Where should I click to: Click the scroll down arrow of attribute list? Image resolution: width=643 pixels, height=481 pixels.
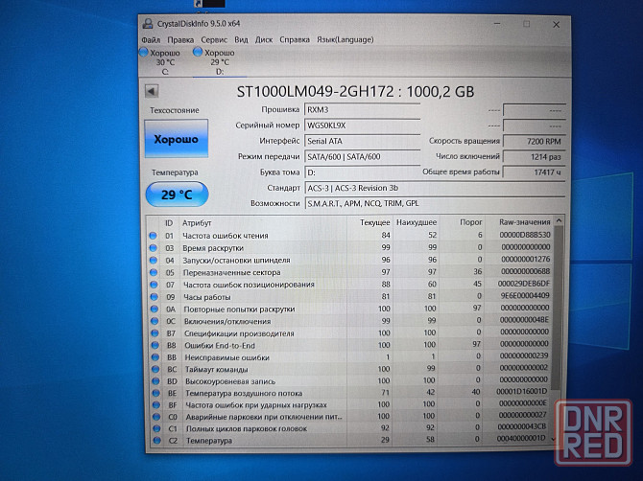[x=554, y=439]
